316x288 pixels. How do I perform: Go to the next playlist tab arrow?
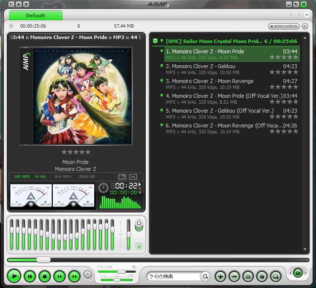click(299, 15)
